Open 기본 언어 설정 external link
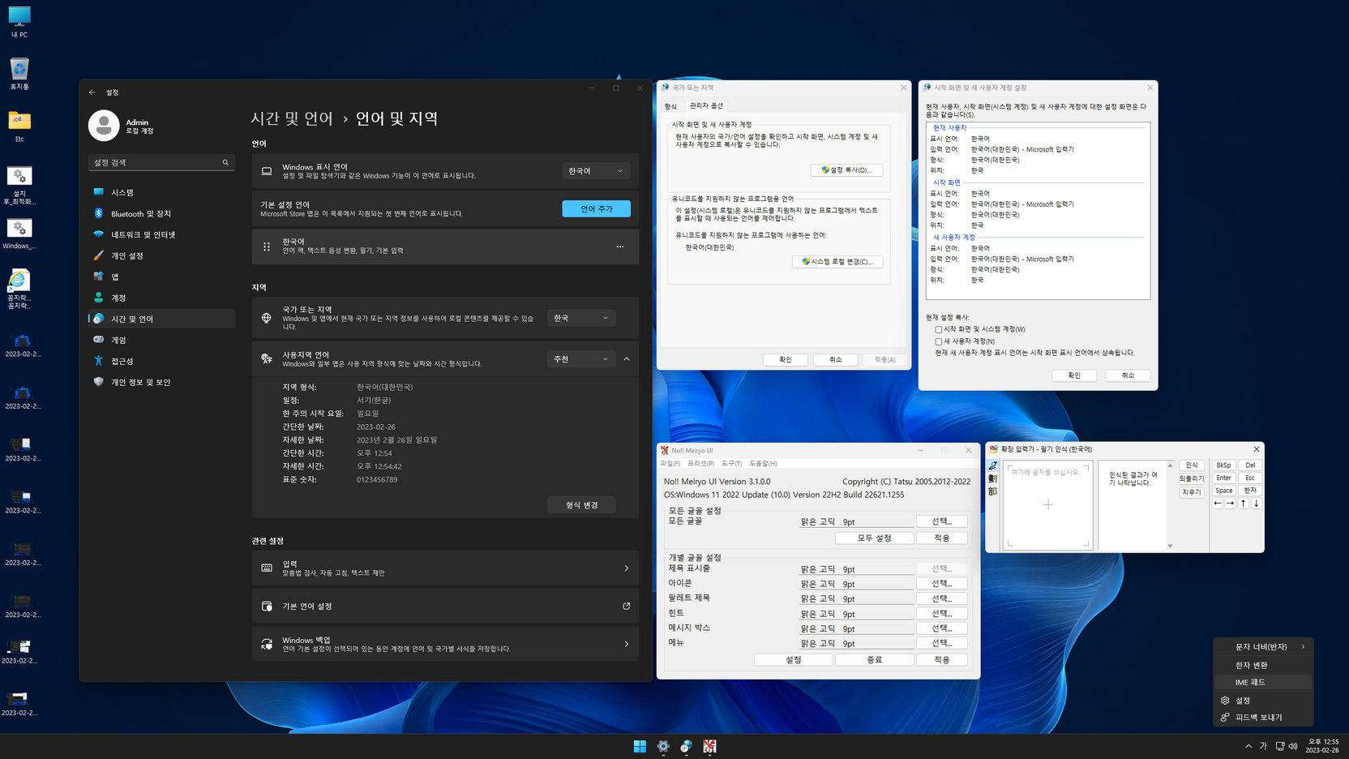1349x759 pixels. click(x=626, y=607)
